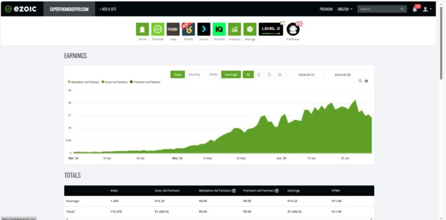Go to the Analytics icon
The height and width of the screenshot is (220, 446).
pos(234,29)
